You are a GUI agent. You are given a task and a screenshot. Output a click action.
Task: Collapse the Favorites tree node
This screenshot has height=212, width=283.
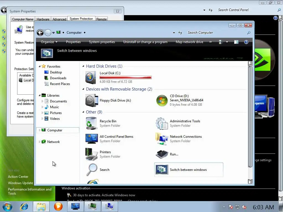(40, 67)
